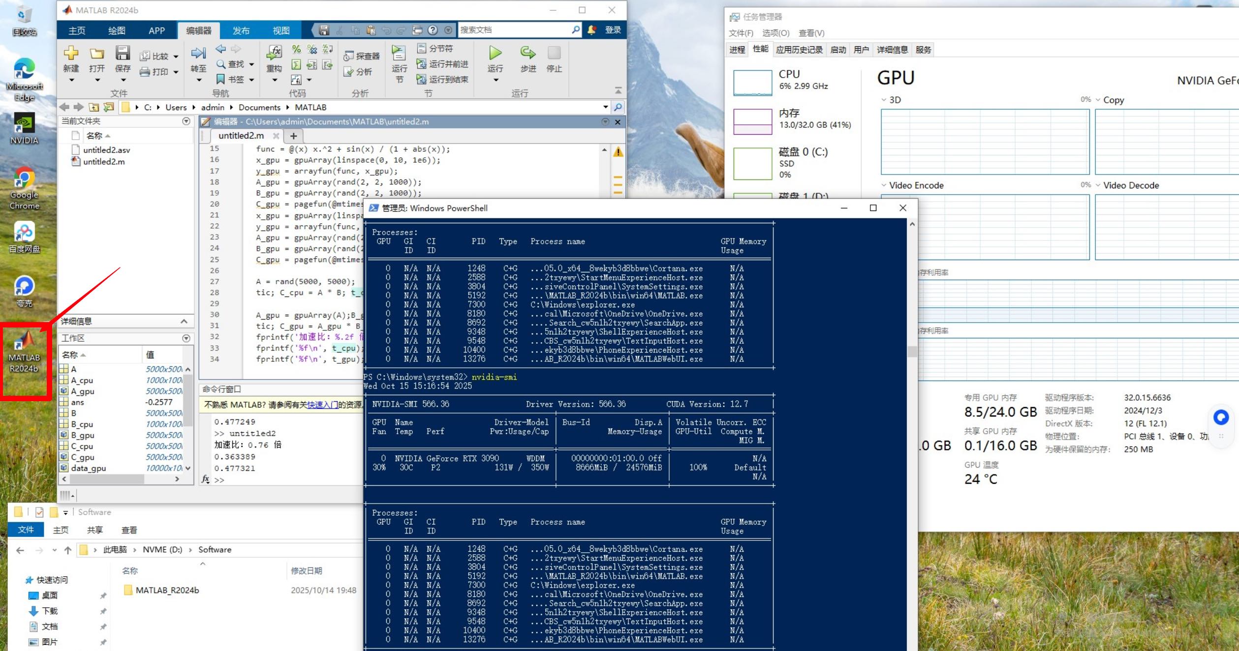Click the Step (步进) icon
1239x651 pixels.
[x=527, y=53]
